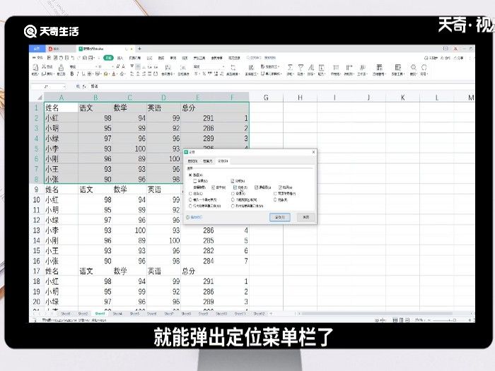495x371 pixels.
Task: Click the Table Tools icon
Action: coord(397,68)
